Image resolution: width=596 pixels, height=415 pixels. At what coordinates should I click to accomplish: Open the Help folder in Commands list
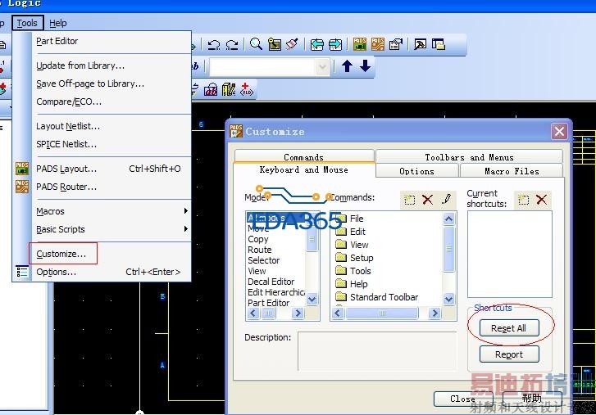pyautogui.click(x=352, y=284)
